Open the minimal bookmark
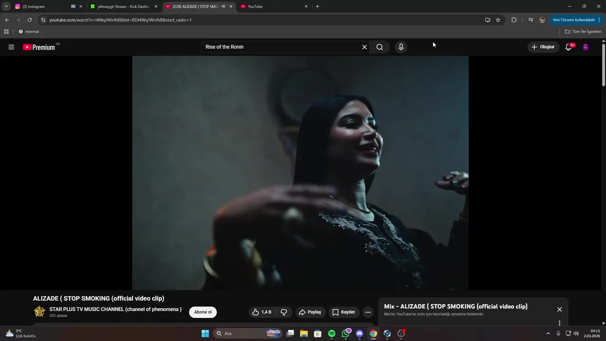 pos(28,32)
